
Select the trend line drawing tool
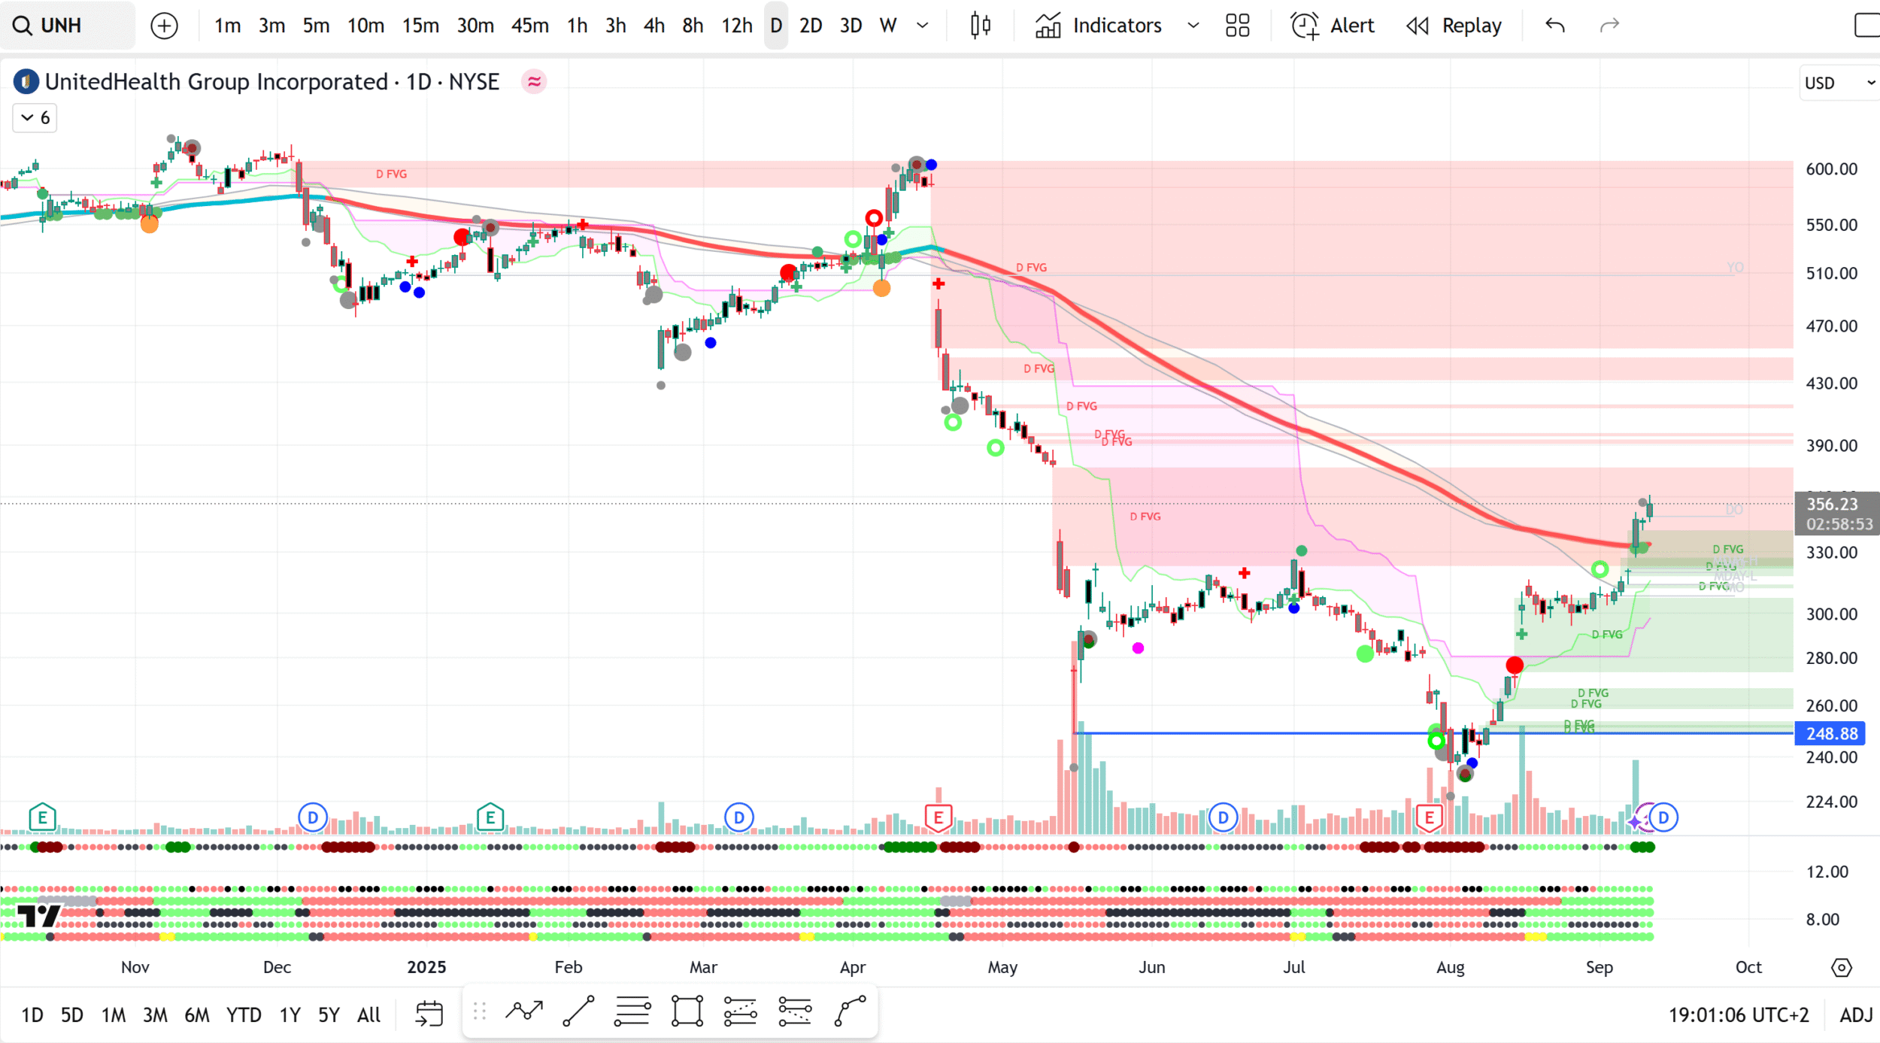(x=578, y=1011)
